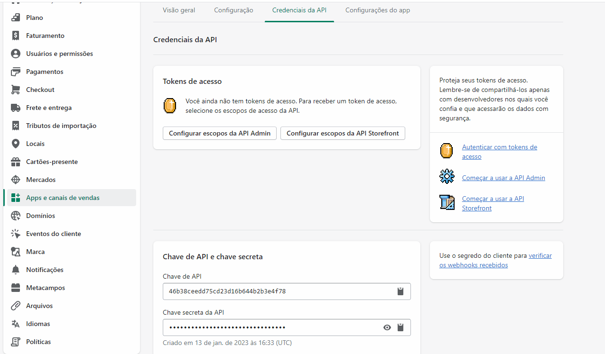Click the Frete e entrega truck icon
This screenshot has width=605, height=354.
[16, 108]
